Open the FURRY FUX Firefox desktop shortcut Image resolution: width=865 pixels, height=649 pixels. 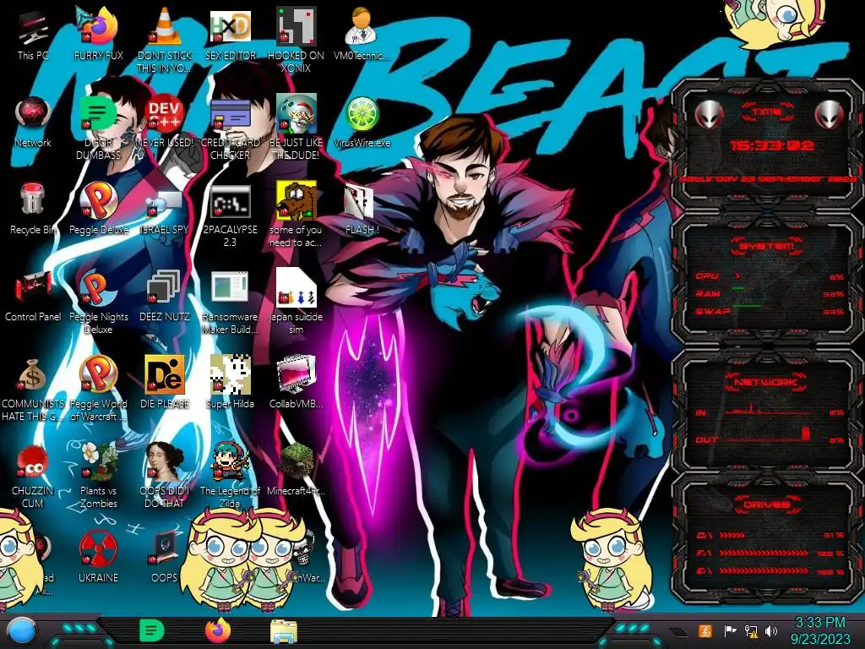click(98, 35)
